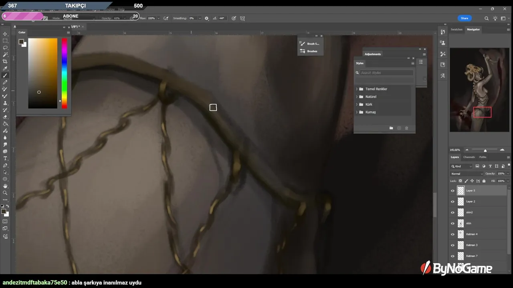This screenshot has height=288, width=513.
Task: Select the Hand tool
Action: (x=5, y=186)
